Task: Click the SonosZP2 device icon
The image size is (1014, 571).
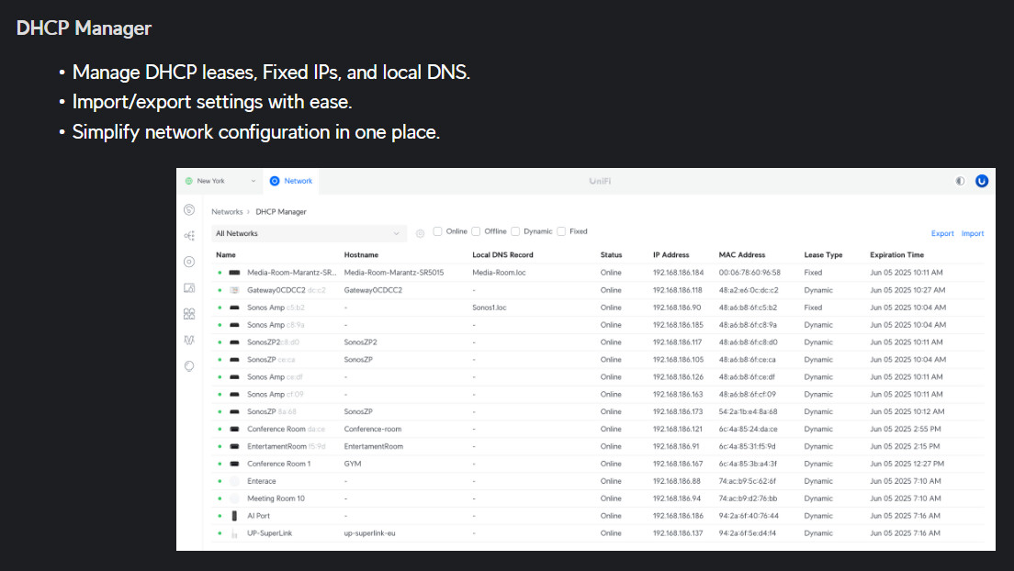Action: pyautogui.click(x=234, y=342)
